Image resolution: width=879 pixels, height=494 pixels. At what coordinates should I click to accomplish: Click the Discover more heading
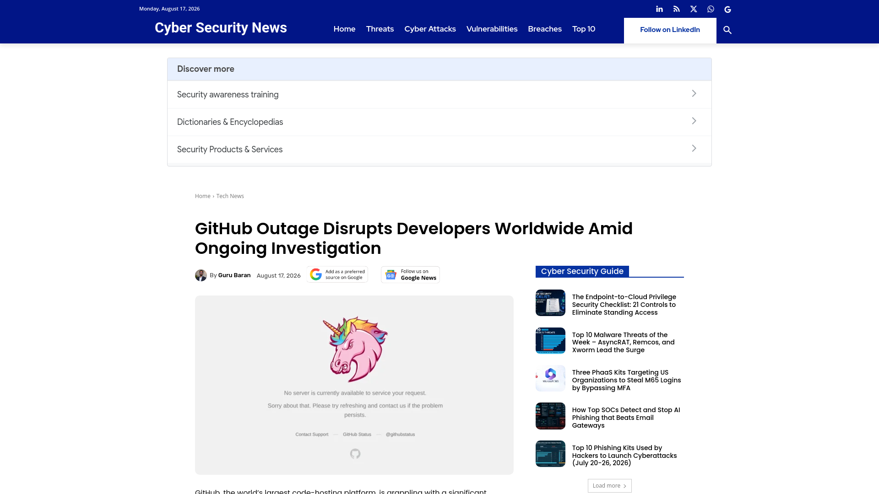pyautogui.click(x=206, y=69)
